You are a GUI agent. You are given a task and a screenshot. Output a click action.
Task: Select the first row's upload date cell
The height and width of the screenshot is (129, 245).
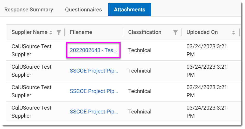(x=206, y=50)
